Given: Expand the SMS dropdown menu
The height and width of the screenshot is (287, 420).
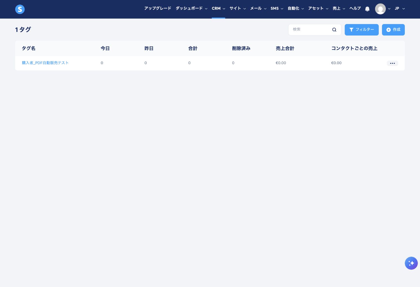Looking at the screenshot, I should tap(277, 8).
